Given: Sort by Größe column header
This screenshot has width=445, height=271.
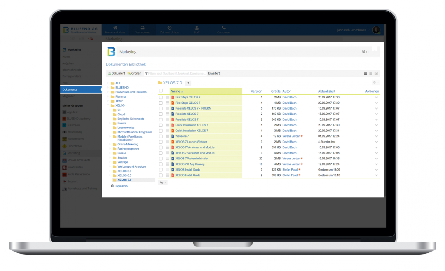Looking at the screenshot, I should (x=276, y=91).
